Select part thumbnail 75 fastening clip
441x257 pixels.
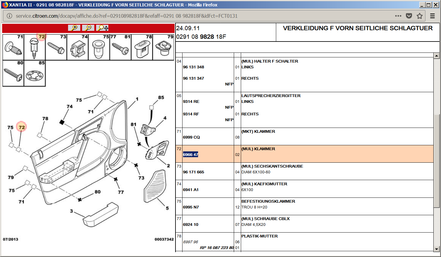coord(99,47)
